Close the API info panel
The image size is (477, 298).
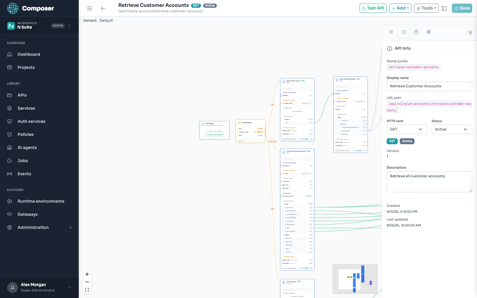click(470, 32)
